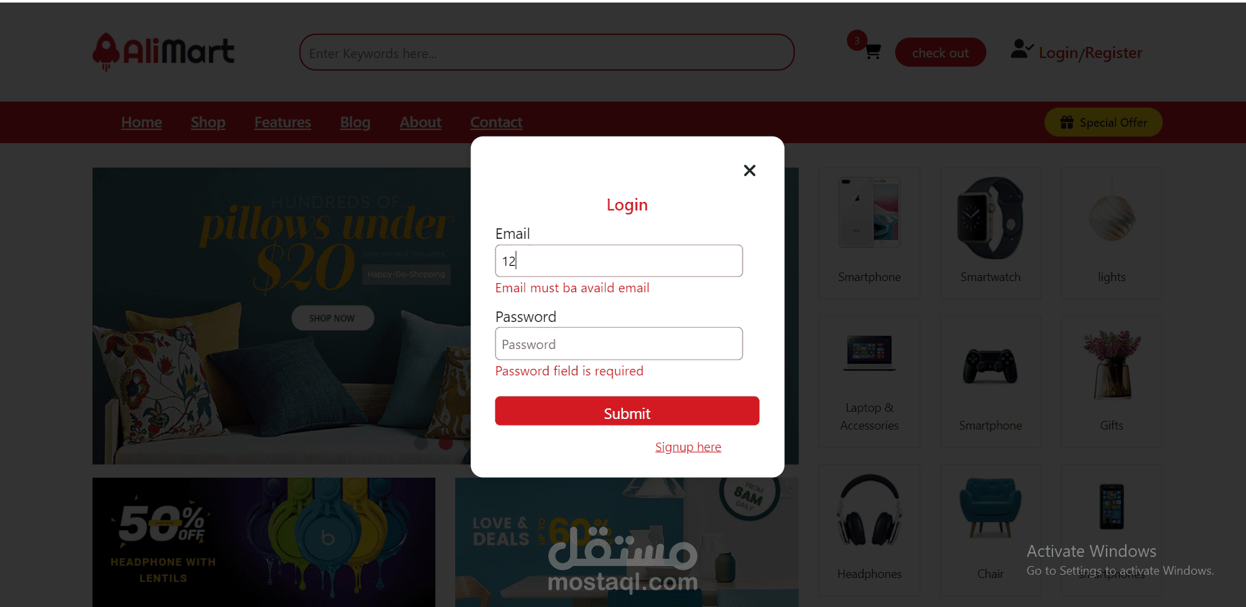
Task: Click the check out button
Action: pyautogui.click(x=940, y=52)
